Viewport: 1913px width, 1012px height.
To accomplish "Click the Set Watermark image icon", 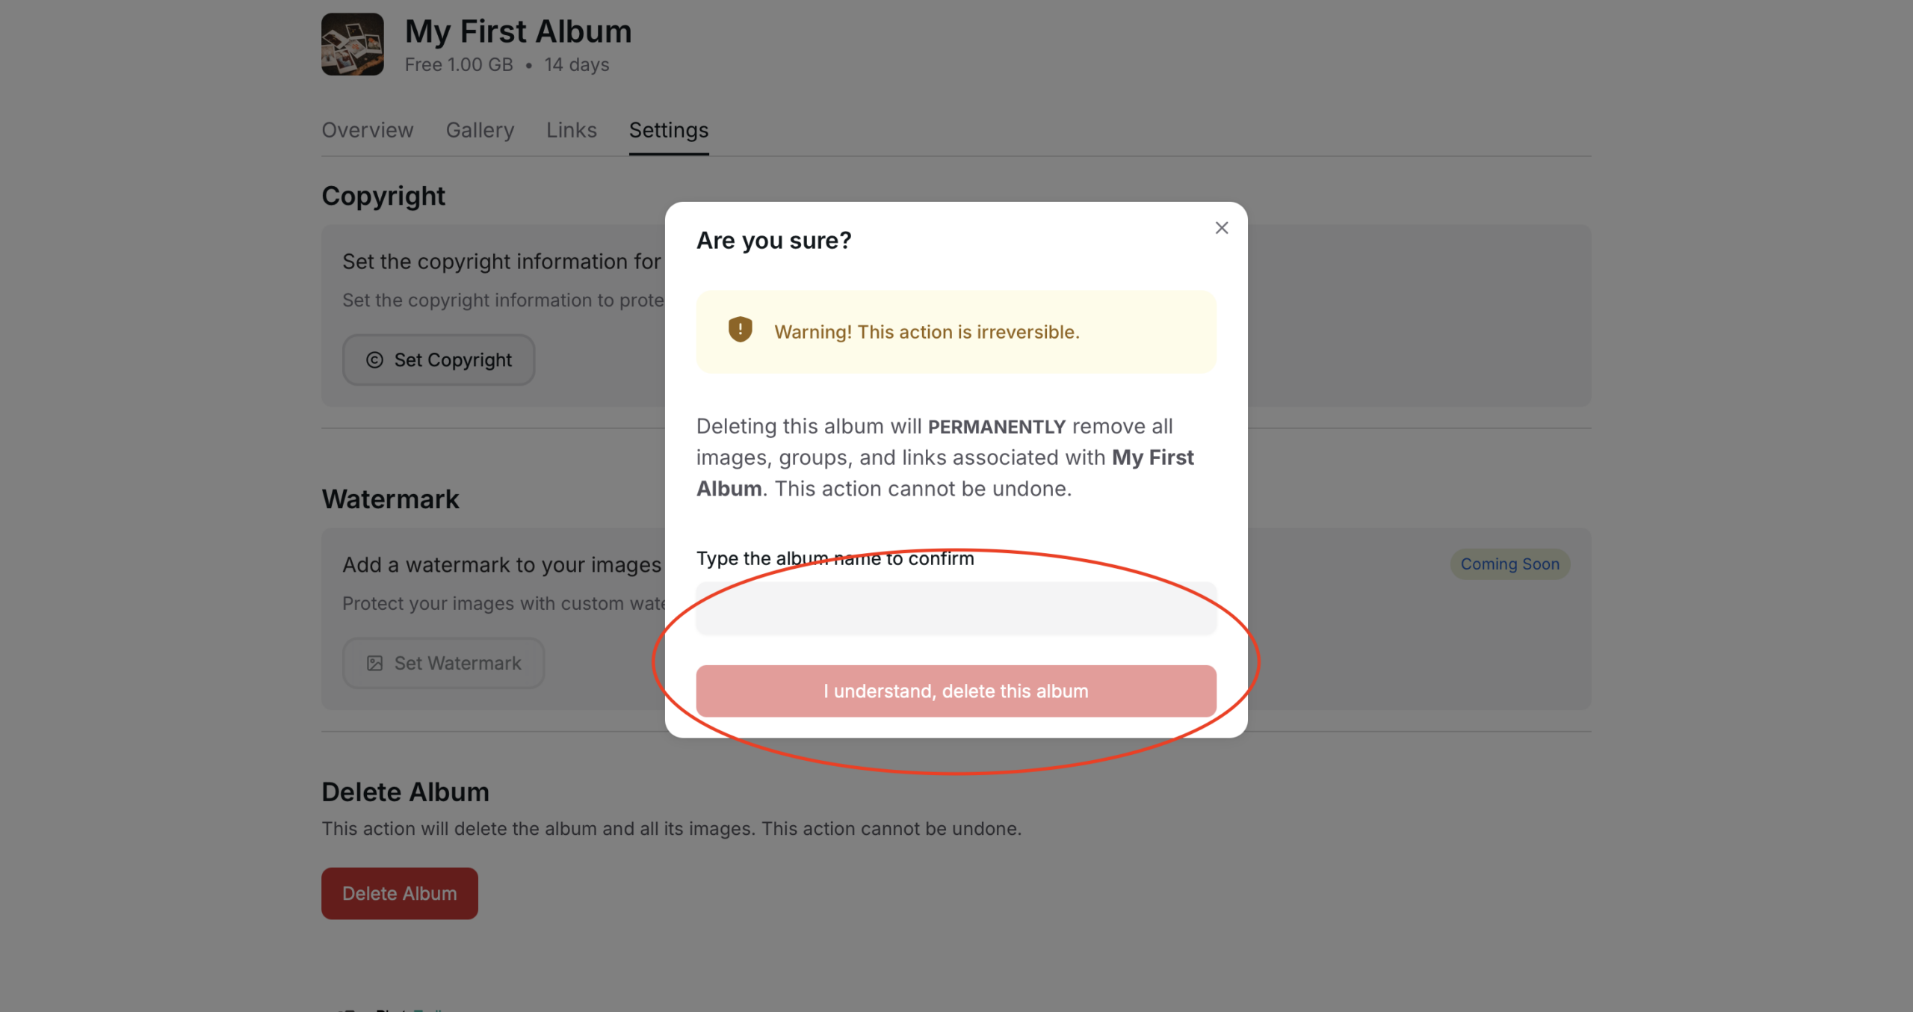I will tap(374, 663).
